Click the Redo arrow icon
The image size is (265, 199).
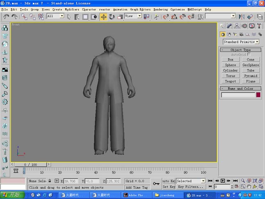click(x=14, y=16)
